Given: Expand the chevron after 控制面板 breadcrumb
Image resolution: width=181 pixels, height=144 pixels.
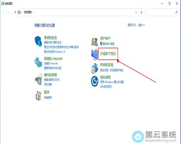Looking at the screenshot, I should point(34,12).
